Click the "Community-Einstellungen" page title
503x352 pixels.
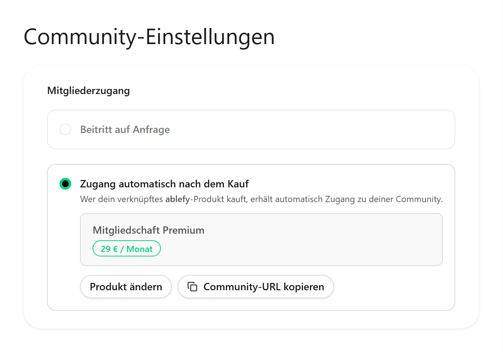click(149, 37)
